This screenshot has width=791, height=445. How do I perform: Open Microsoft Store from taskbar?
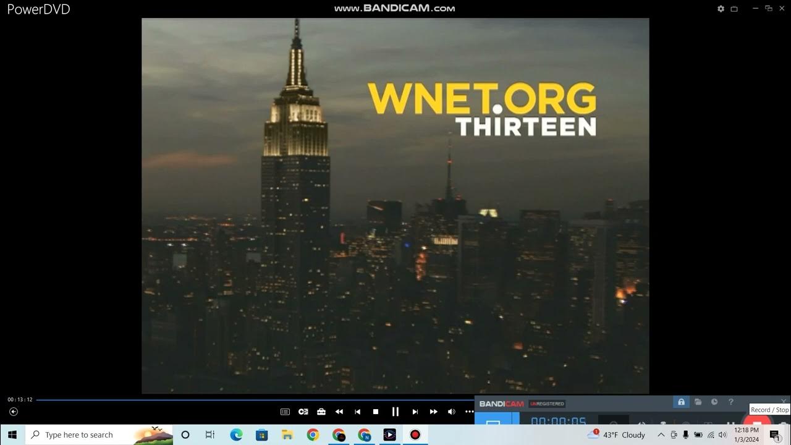(x=262, y=434)
